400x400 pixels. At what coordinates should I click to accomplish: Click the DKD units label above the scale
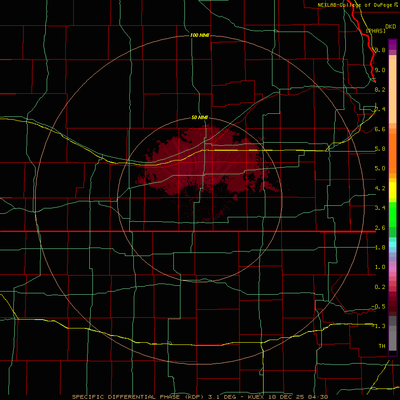[390, 27]
